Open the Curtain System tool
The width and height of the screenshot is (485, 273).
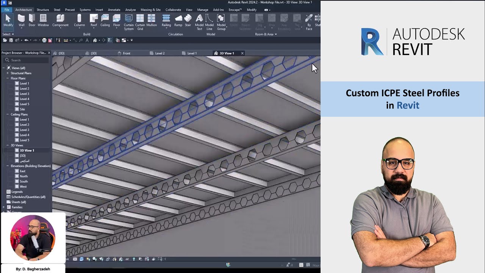tap(129, 22)
